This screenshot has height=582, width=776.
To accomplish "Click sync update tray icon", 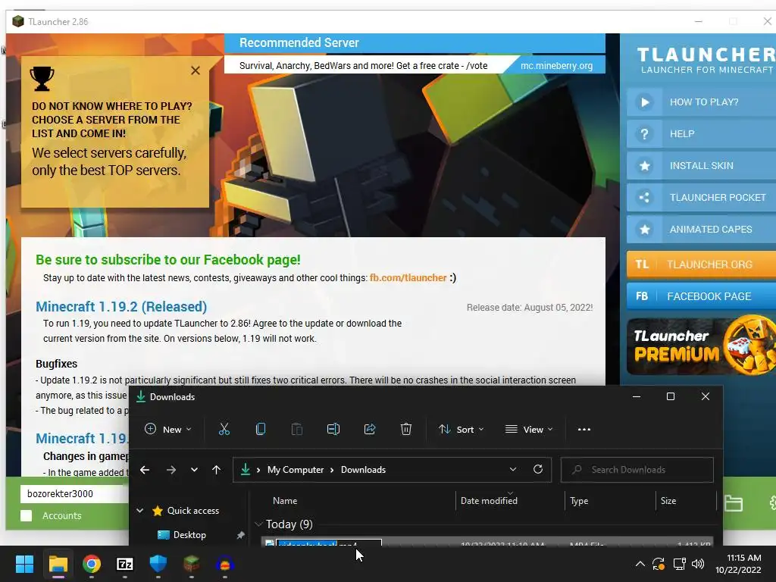I will tap(659, 564).
